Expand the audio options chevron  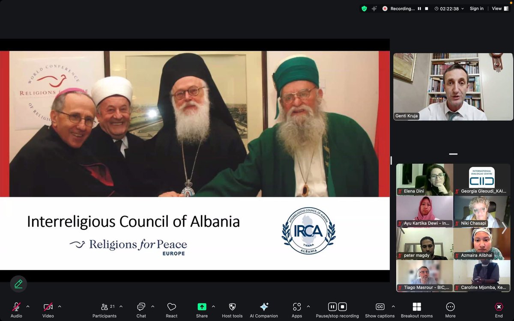tap(28, 306)
